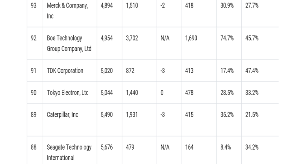295x164 pixels.
Task: Select Tokyo Electron, Ltd in the table
Action: tap(68, 93)
